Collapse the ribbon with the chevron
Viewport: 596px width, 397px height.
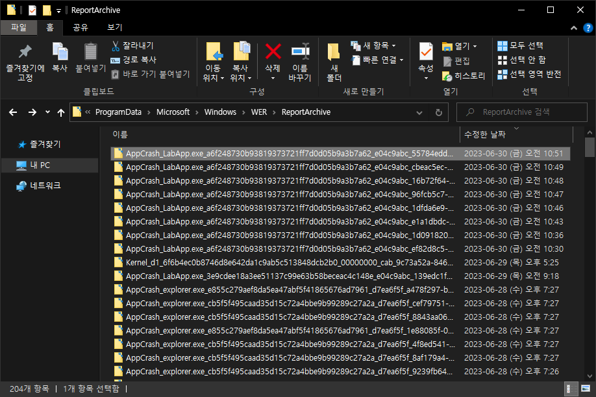point(574,28)
